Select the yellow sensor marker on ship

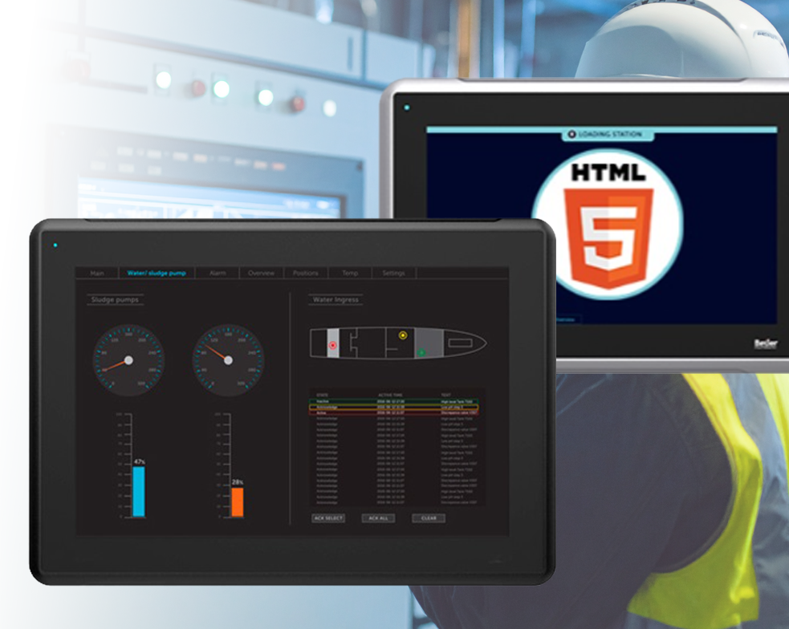click(403, 335)
